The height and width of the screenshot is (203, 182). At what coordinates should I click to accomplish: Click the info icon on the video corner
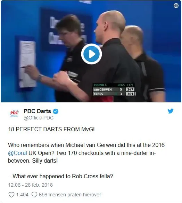pyautogui.click(x=176, y=6)
